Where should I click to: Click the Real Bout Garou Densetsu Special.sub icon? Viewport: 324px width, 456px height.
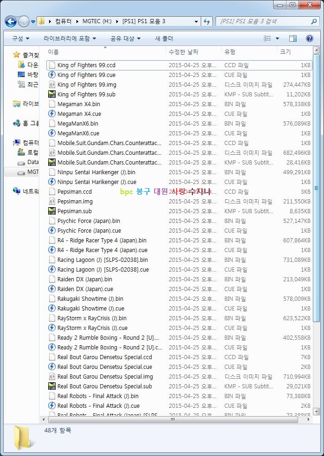(52, 386)
